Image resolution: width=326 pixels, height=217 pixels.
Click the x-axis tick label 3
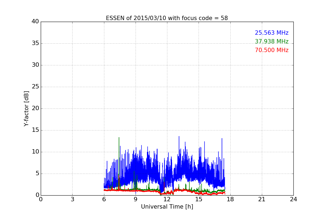click(72, 199)
